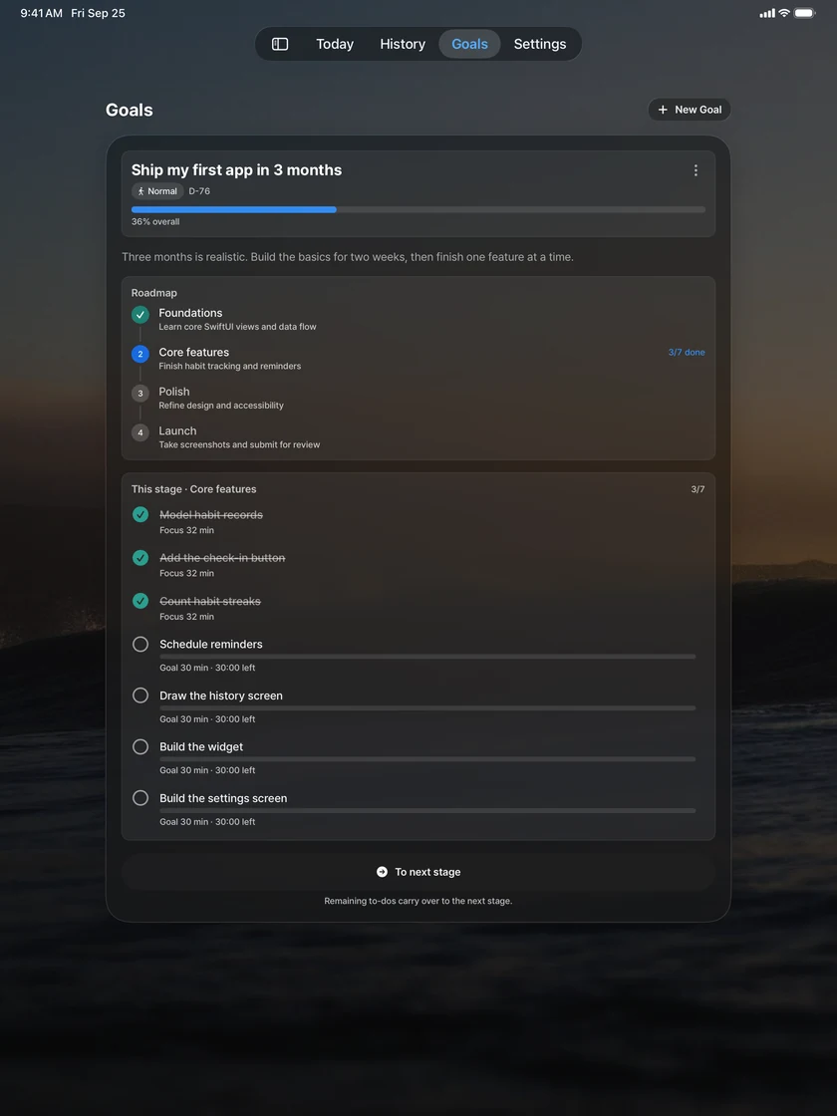Open the Launch roadmap stage
The height and width of the screenshot is (1116, 837).
418,437
